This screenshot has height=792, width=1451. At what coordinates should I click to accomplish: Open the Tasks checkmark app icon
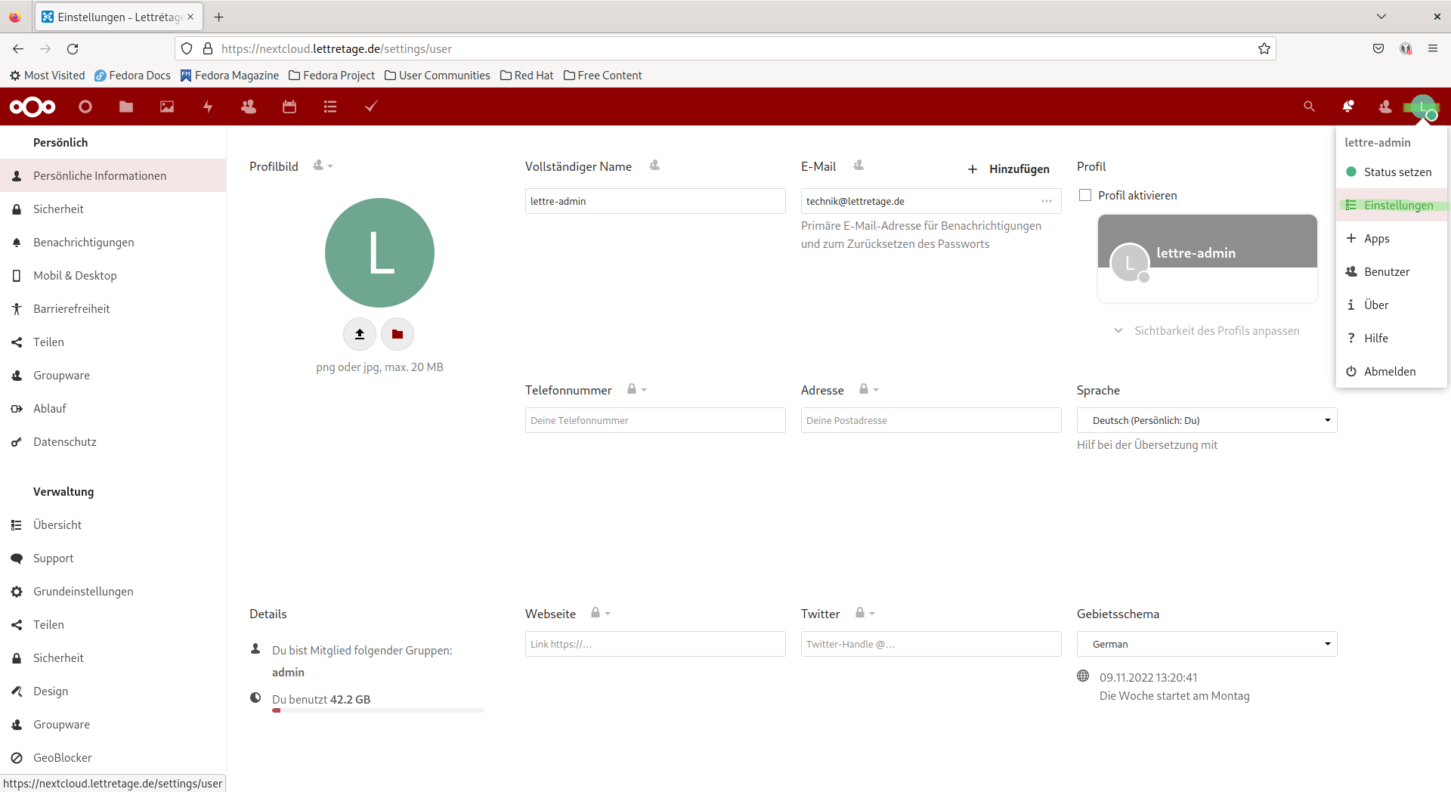(x=370, y=107)
